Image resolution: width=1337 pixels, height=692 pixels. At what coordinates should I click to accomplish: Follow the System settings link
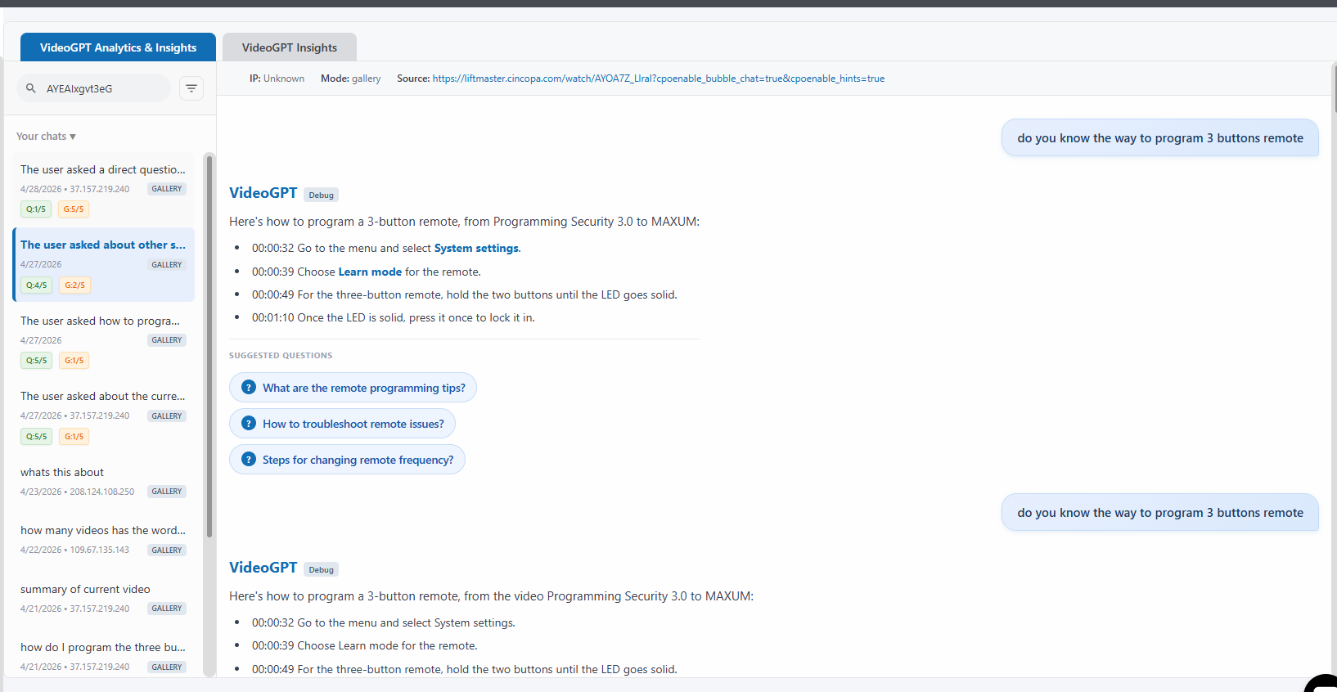click(x=476, y=248)
